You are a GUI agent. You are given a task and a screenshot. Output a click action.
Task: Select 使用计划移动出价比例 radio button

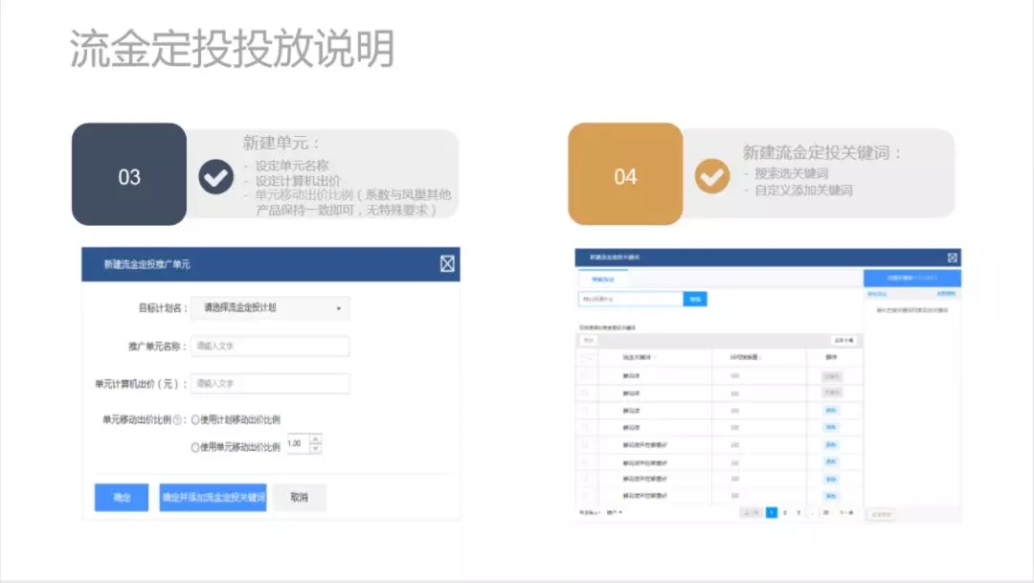coord(194,419)
